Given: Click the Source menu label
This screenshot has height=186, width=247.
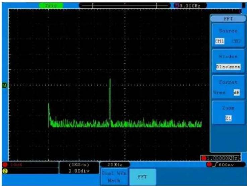Looking at the screenshot, I should (x=228, y=31).
